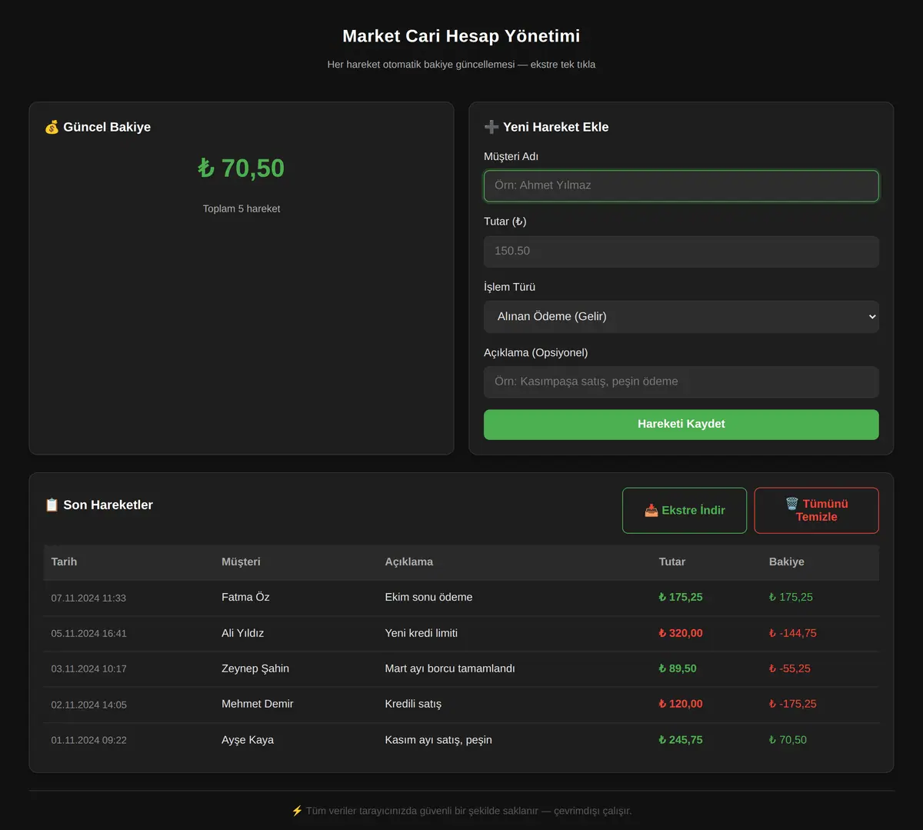Click the clipboard icon beside Son Hareketler
Image resolution: width=923 pixels, height=830 pixels.
[x=52, y=505]
